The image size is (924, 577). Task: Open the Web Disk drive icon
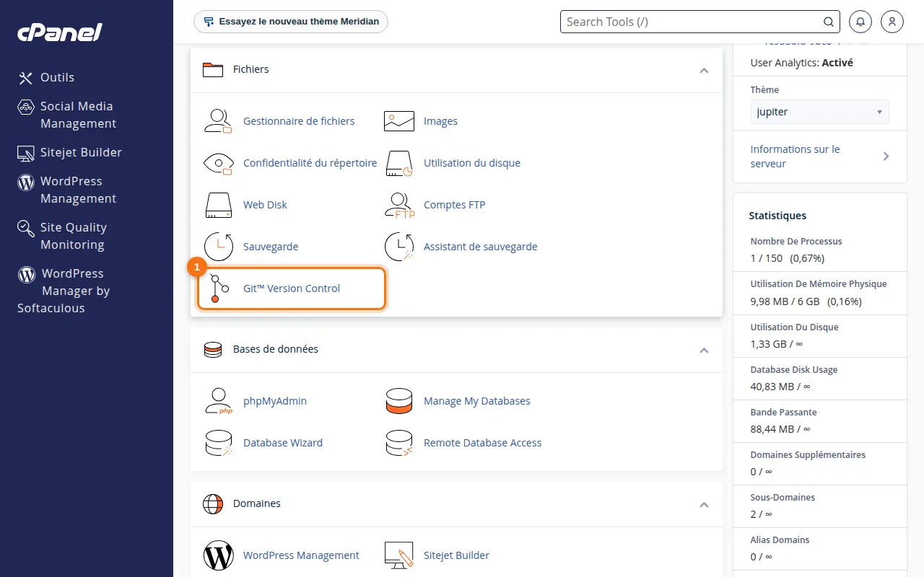(x=218, y=205)
